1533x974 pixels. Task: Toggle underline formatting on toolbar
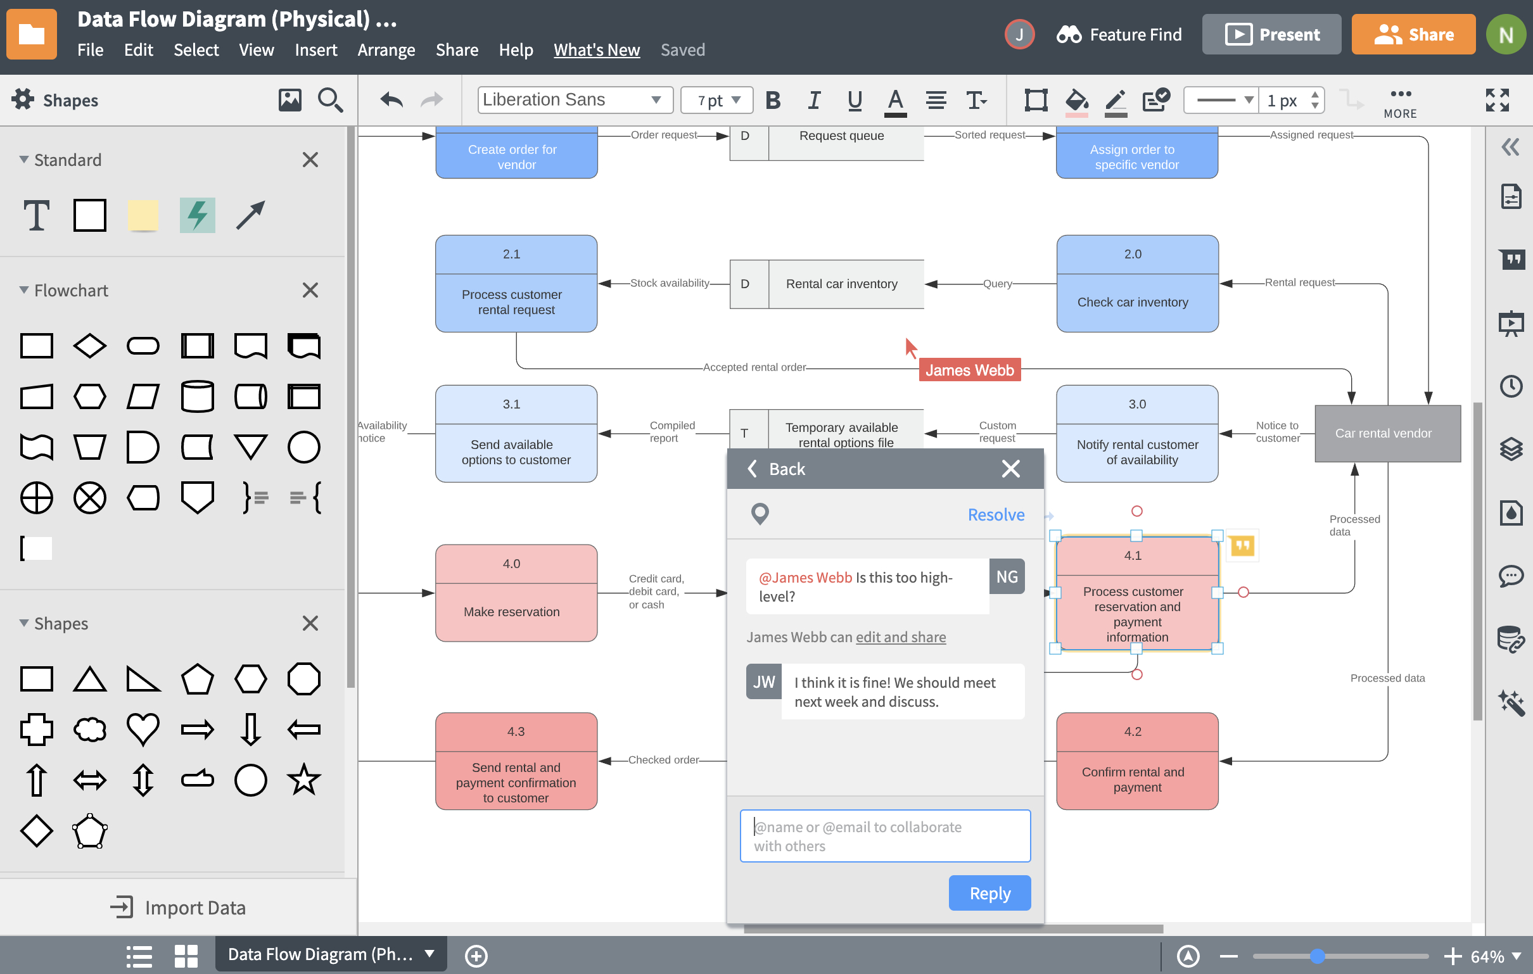click(854, 101)
